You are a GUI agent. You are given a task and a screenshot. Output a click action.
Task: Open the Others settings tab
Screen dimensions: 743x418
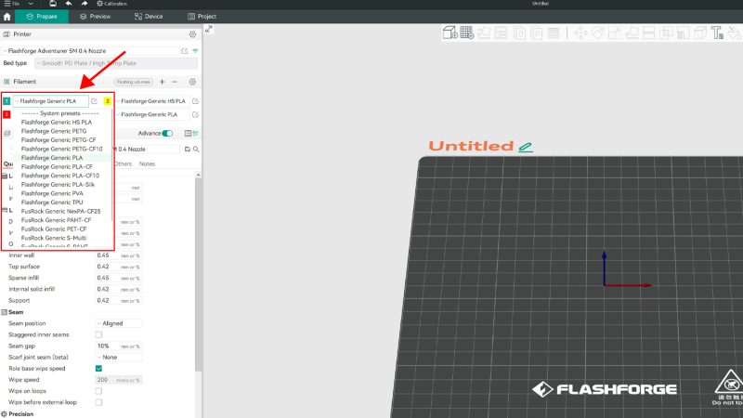[x=123, y=163]
